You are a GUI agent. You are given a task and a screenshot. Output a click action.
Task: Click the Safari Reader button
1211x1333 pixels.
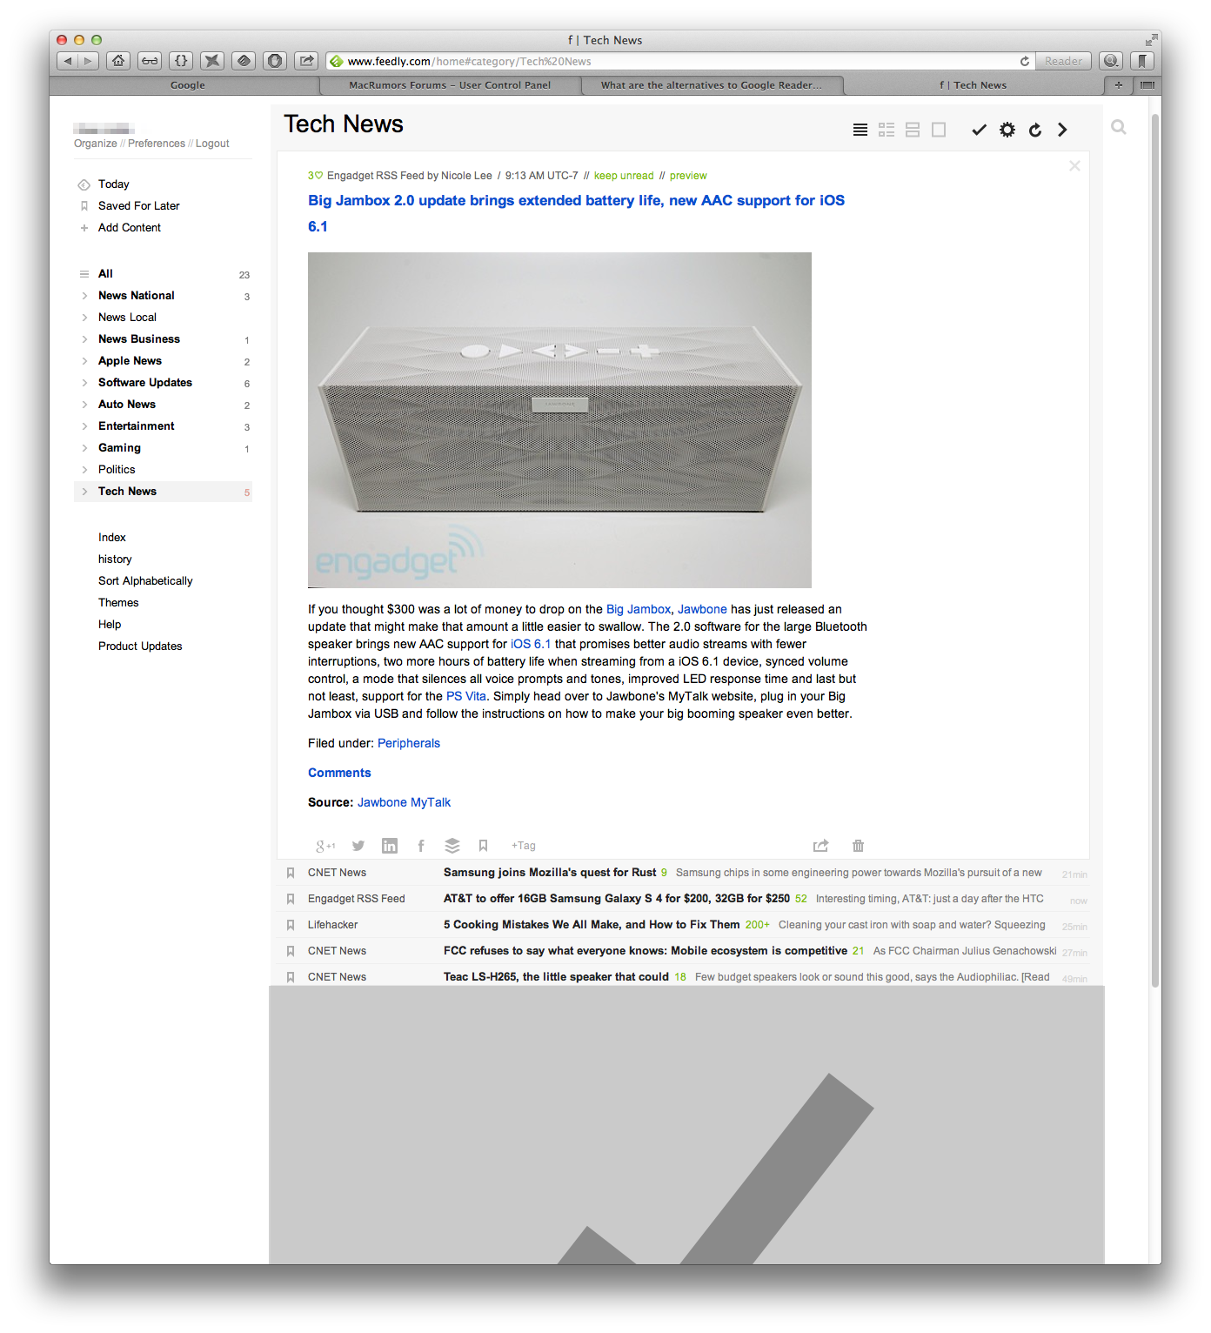click(x=1063, y=61)
